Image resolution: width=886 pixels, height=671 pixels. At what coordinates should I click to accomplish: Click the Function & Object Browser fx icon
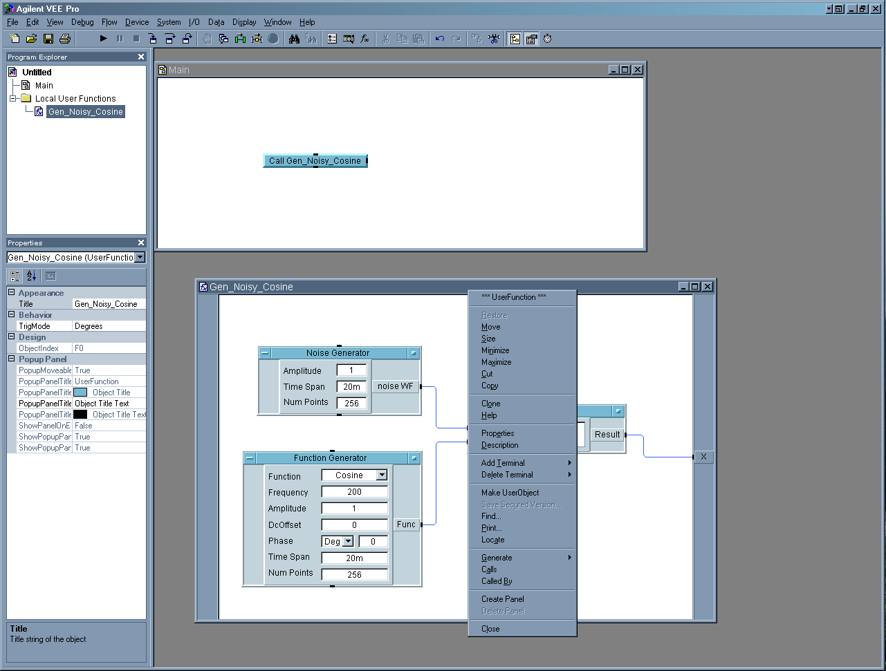pyautogui.click(x=365, y=39)
